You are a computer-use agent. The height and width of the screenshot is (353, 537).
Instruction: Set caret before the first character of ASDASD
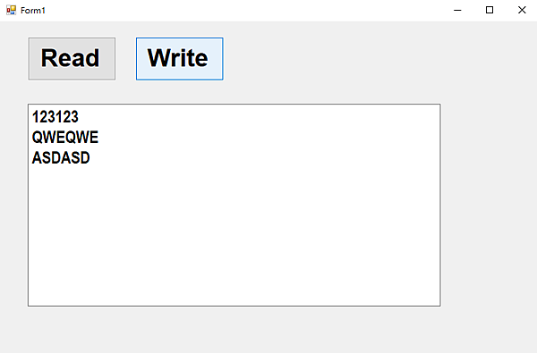click(32, 158)
